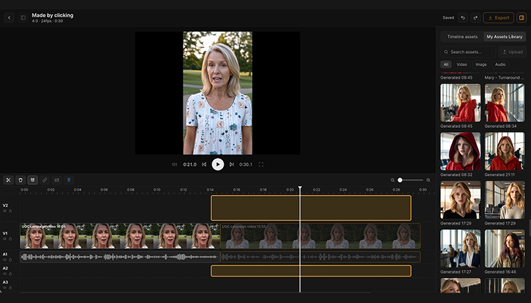Click the 0:26 mark on timeline ruler
Viewport: 531px width, 303px height.
click(370, 190)
